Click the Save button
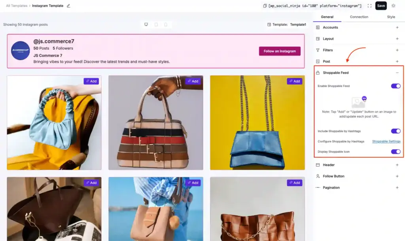The height and width of the screenshot is (241, 405). (380, 6)
